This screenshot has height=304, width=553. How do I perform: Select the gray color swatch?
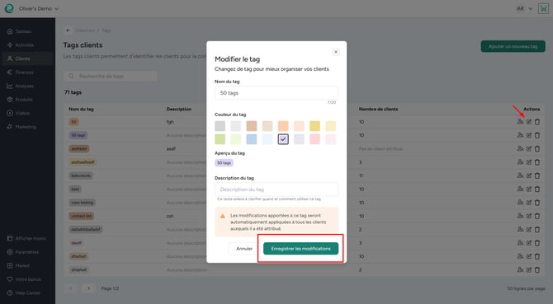[220, 126]
